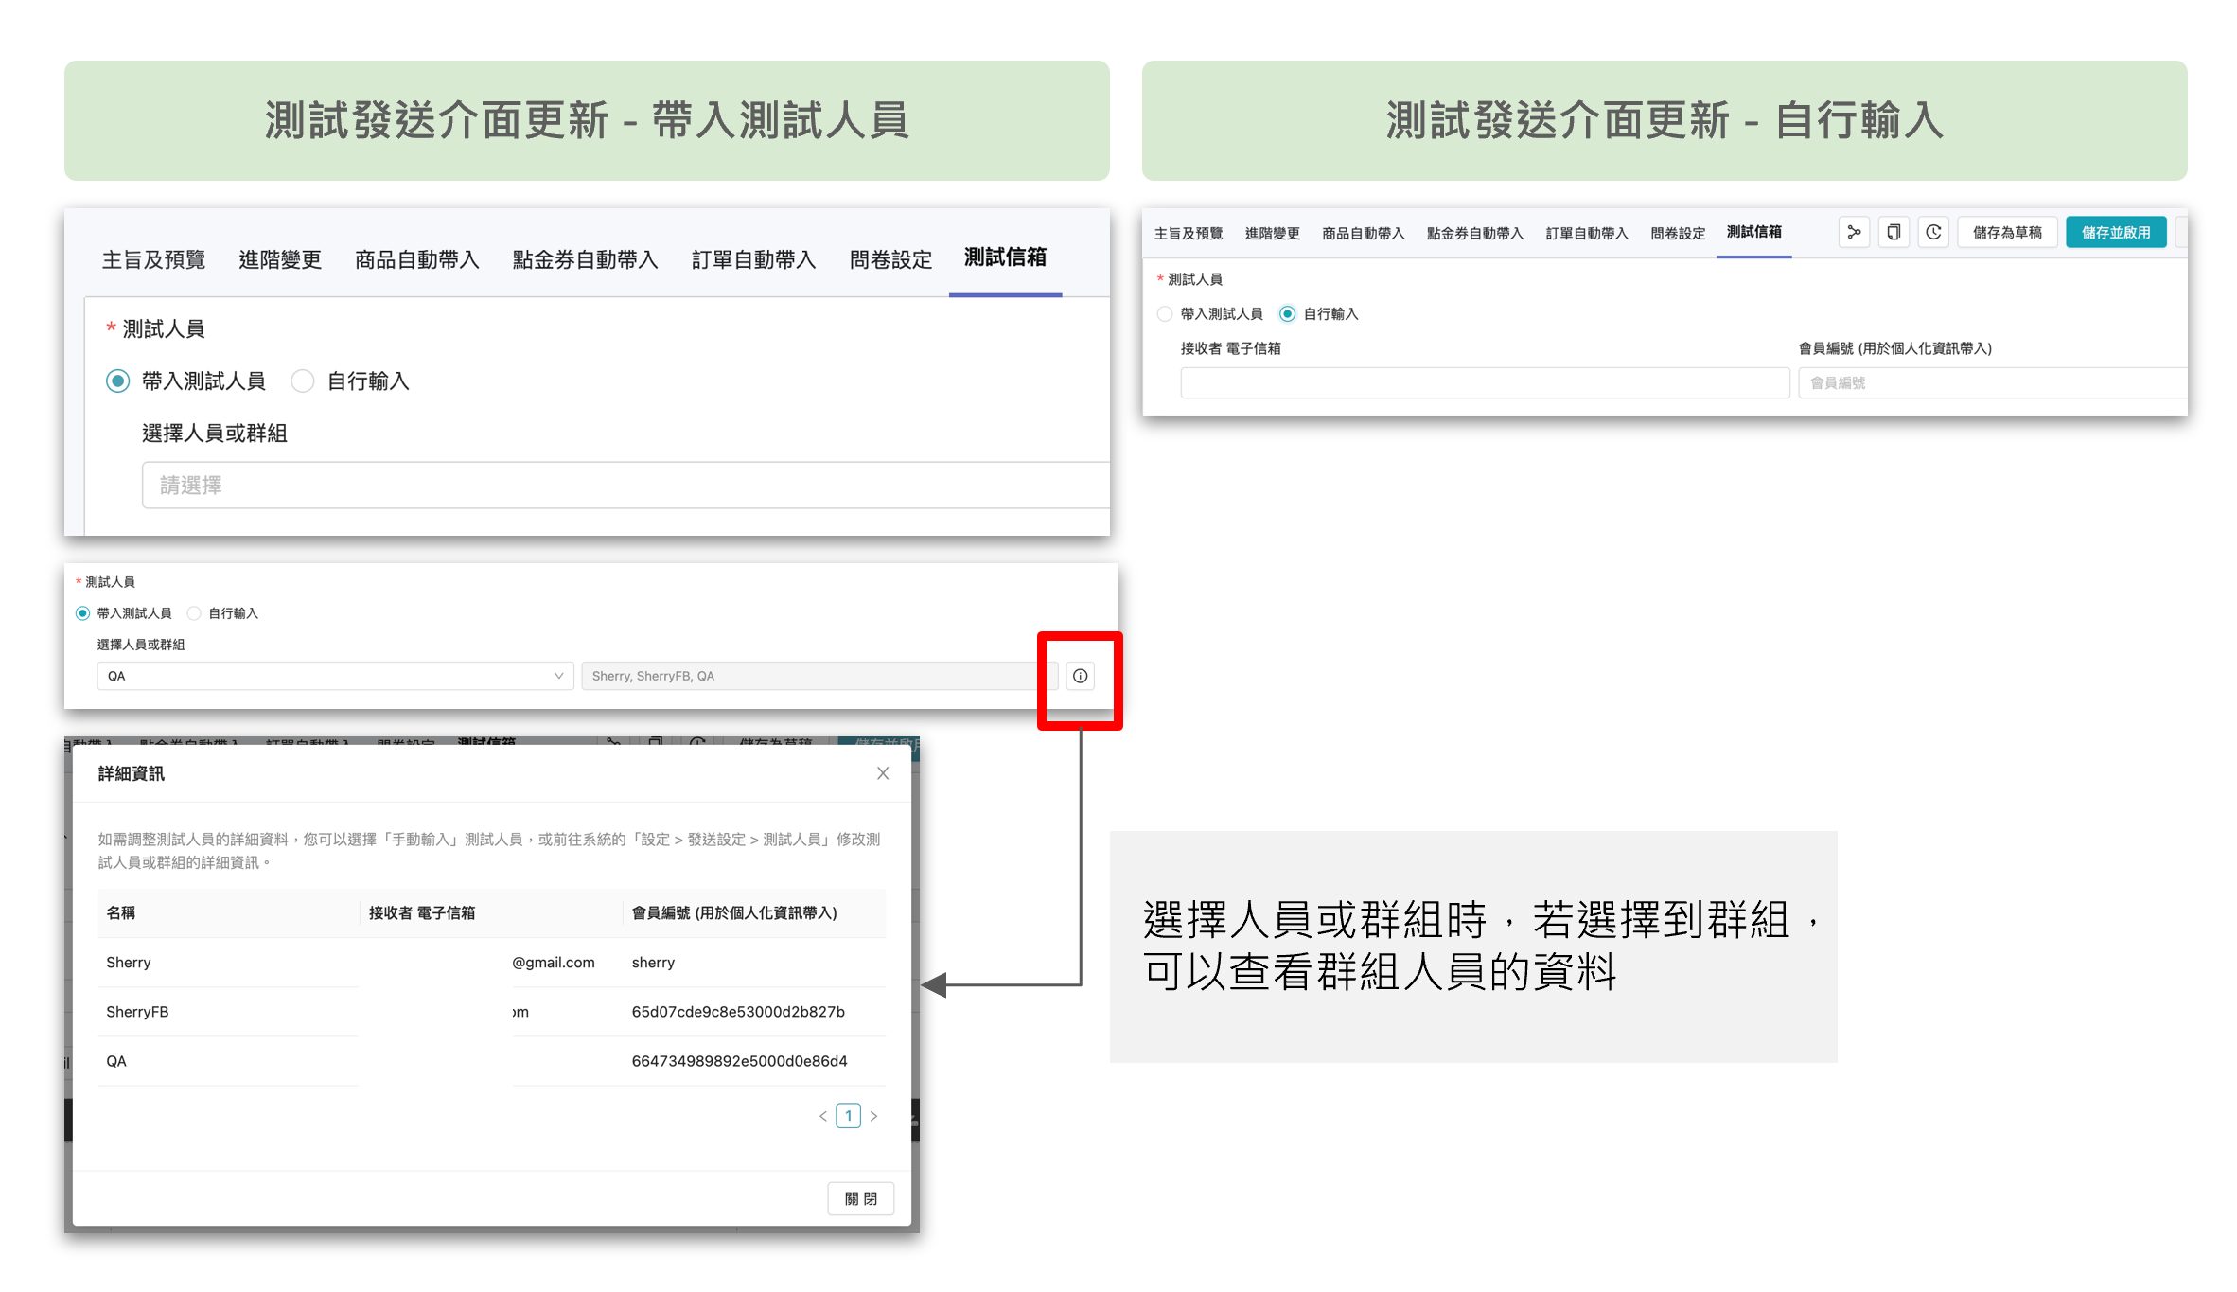2237x1292 pixels.
Task: Switch to the 問卷設定 tab
Action: click(x=890, y=258)
